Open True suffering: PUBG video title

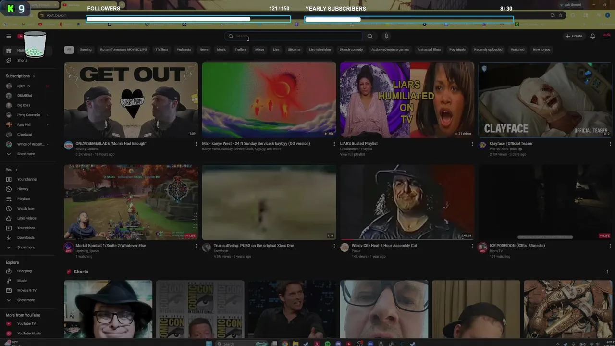(254, 246)
